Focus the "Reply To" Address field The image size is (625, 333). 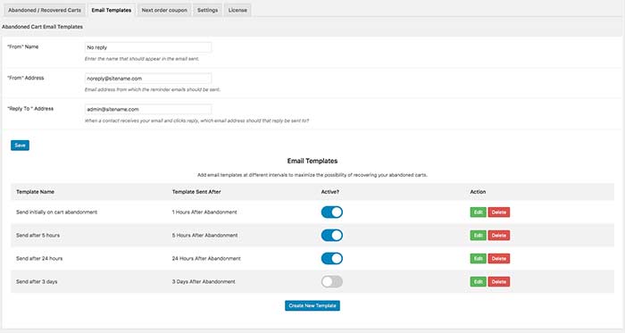click(x=148, y=109)
